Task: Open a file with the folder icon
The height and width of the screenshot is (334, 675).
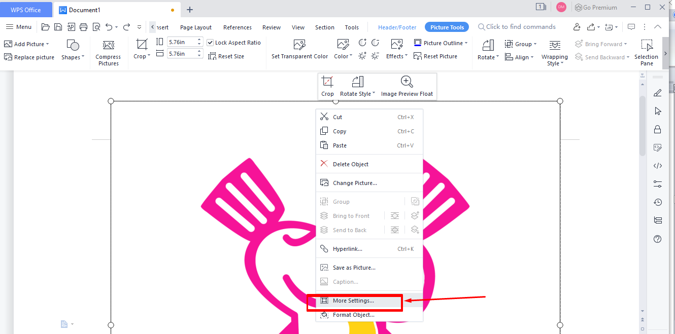Action: pos(46,27)
